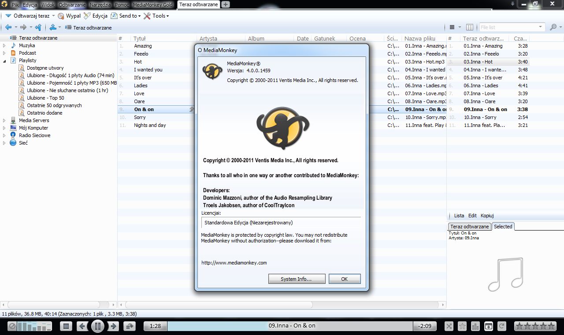Click the Up one level navigation icon
564x335 pixels.
pyautogui.click(x=38, y=27)
